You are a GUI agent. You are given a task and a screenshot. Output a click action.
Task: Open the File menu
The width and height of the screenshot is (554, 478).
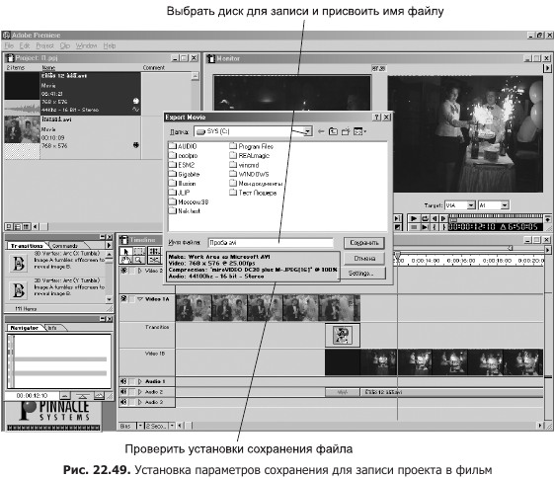(9, 46)
